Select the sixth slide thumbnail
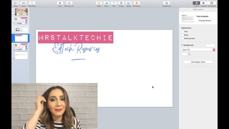229x129 pixels. click(21, 56)
